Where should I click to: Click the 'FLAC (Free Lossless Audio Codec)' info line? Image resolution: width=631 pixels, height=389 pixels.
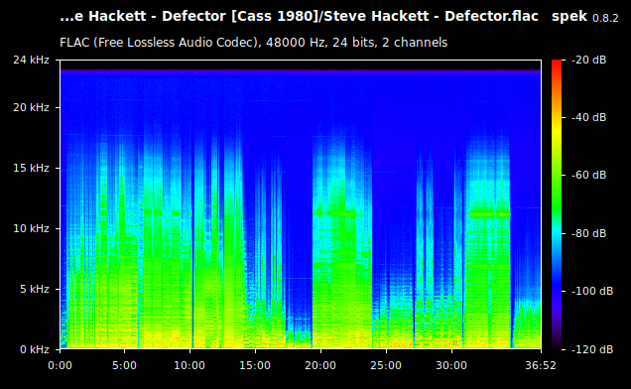coord(254,43)
